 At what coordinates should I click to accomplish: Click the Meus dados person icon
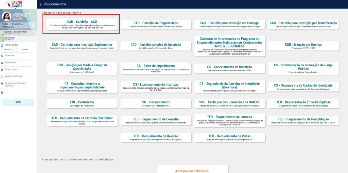click(x=2, y=45)
